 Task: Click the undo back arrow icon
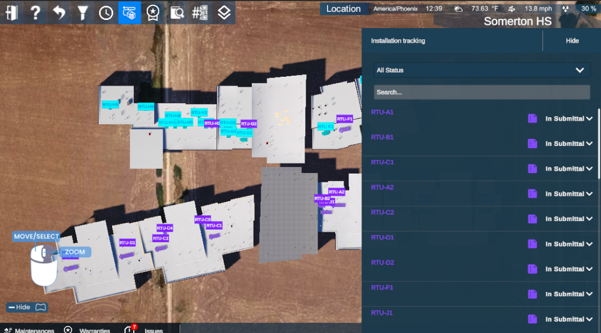pyautogui.click(x=59, y=12)
